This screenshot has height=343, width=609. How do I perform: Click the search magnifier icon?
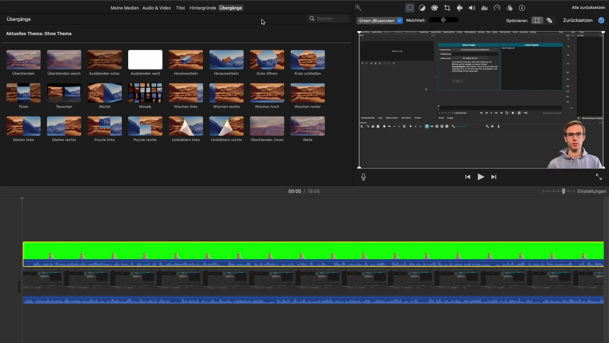[x=312, y=18]
